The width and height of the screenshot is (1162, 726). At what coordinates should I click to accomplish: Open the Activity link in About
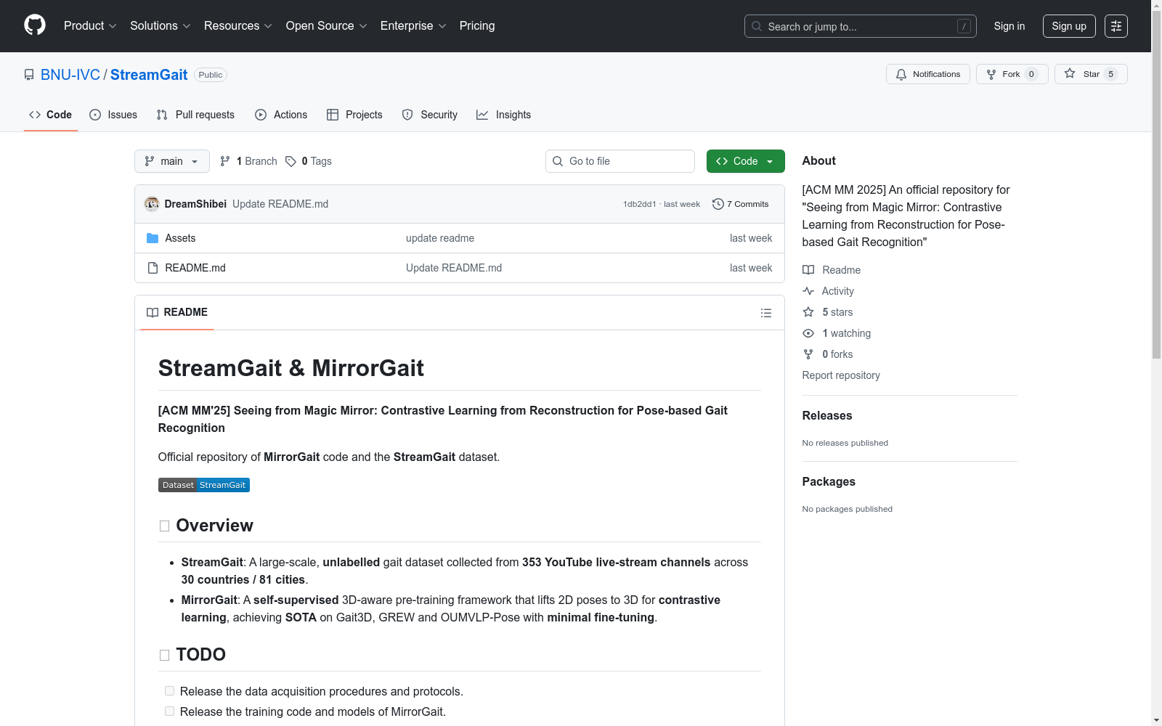[x=837, y=291]
